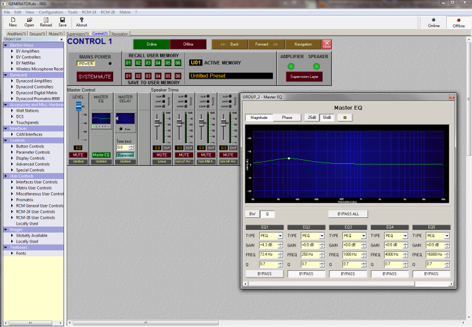This screenshot has width=472, height=327.
Task: Click the Back navigation button
Action: (x=229, y=44)
